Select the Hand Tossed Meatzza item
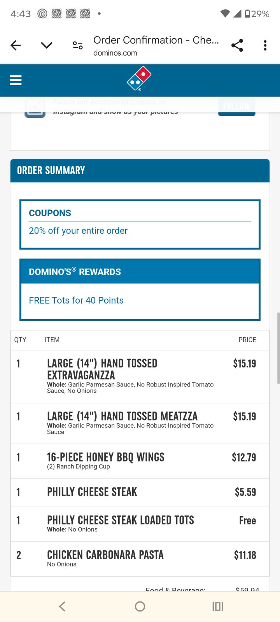The image size is (280, 622). tap(122, 416)
